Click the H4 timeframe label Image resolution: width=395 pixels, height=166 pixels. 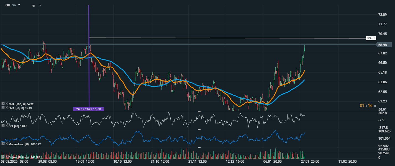click(x=33, y=5)
